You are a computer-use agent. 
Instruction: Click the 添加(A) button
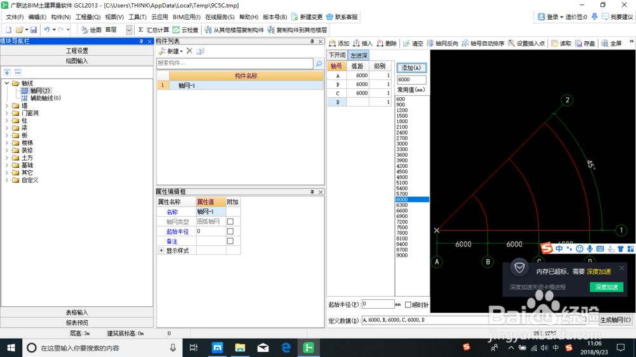pyautogui.click(x=411, y=68)
